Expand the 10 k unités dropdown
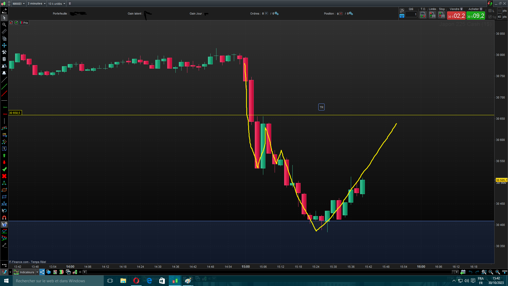 (x=57, y=3)
